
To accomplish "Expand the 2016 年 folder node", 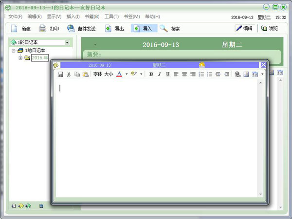I will 20,58.
